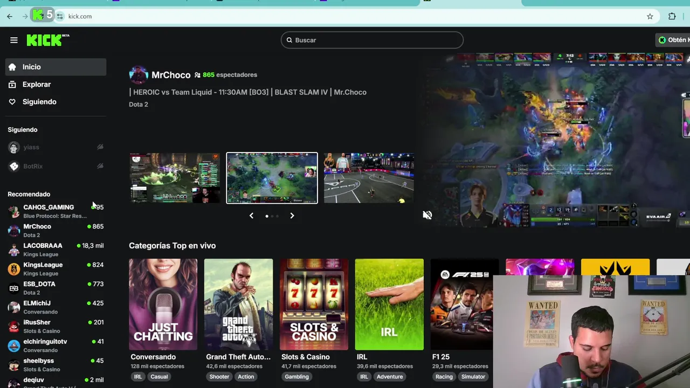Viewport: 690px width, 388px height.
Task: Open CAHOS_GAMING channel avatar
Action: tap(14, 211)
